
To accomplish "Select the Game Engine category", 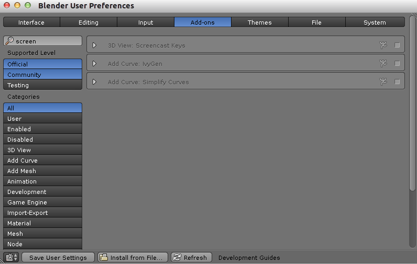I will (x=42, y=202).
